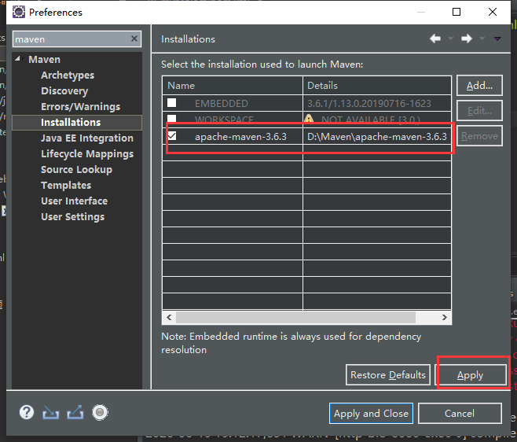This screenshot has height=442, width=517.
Task: Click the Export preferences icon
Action: tap(75, 413)
